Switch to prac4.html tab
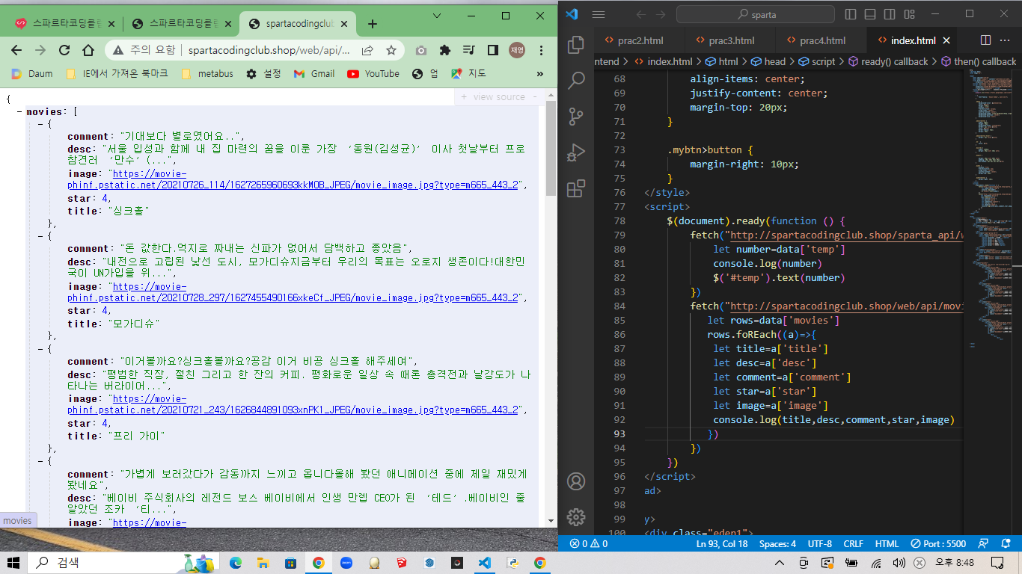This screenshot has width=1022, height=574. click(x=821, y=40)
